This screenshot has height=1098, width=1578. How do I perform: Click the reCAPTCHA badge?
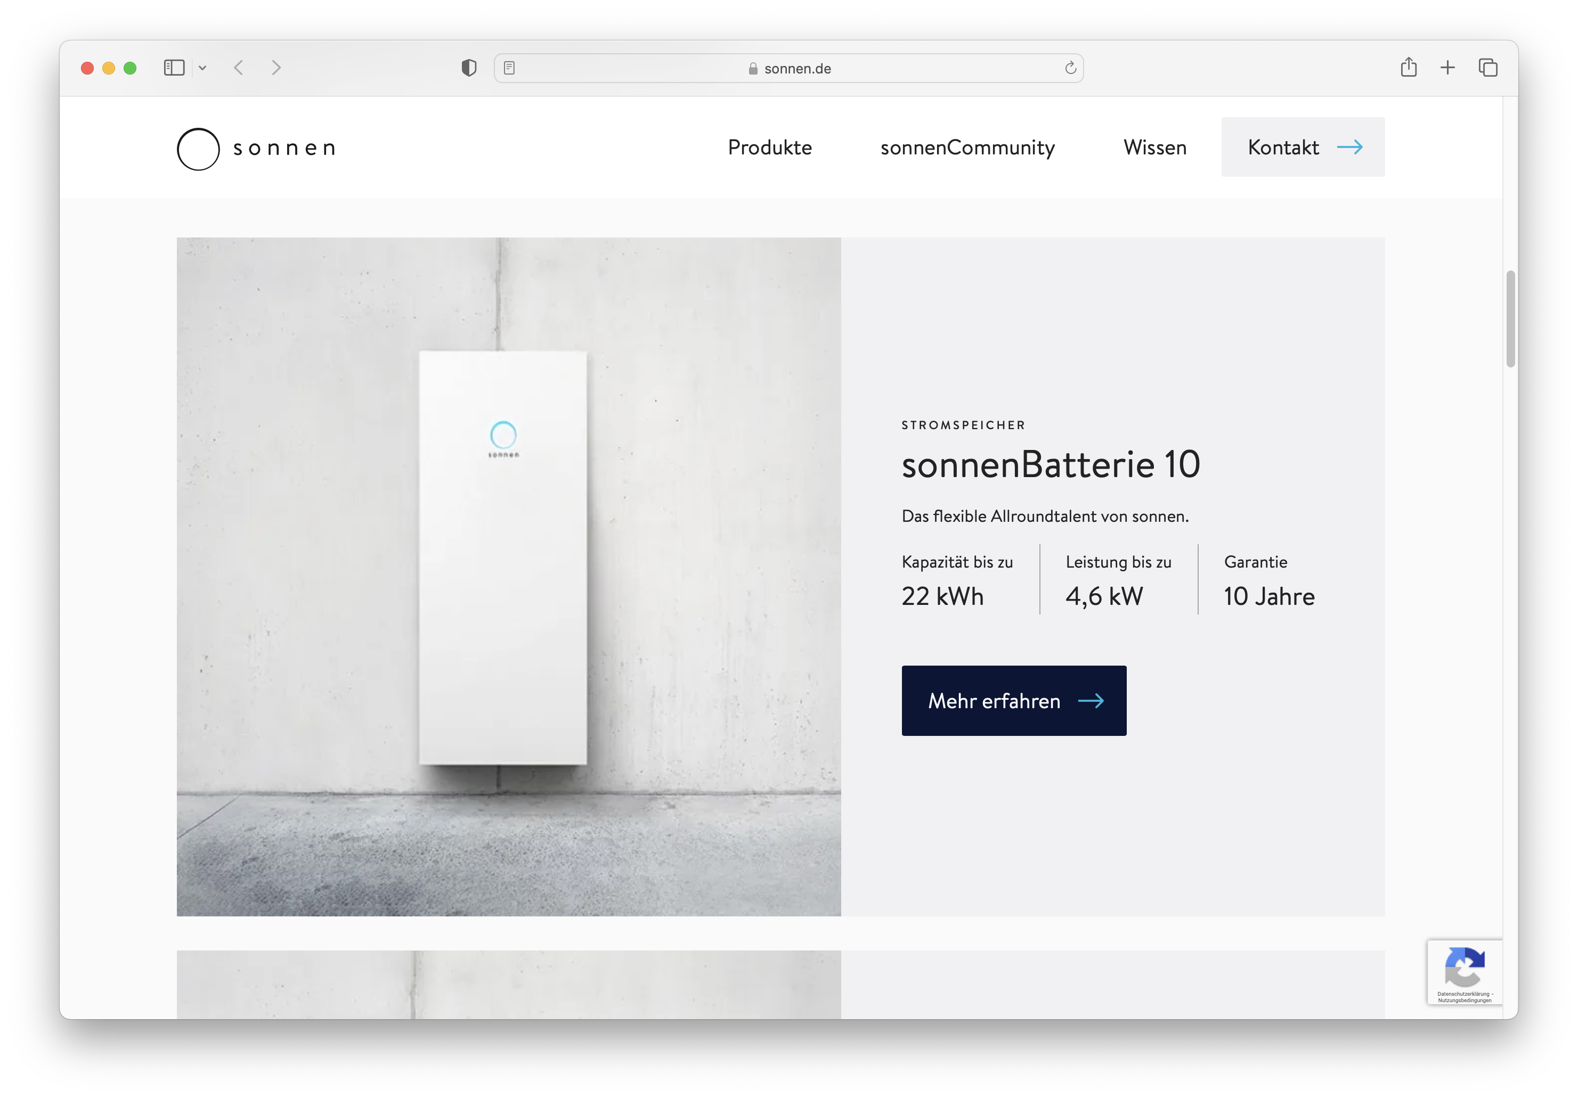click(x=1464, y=972)
